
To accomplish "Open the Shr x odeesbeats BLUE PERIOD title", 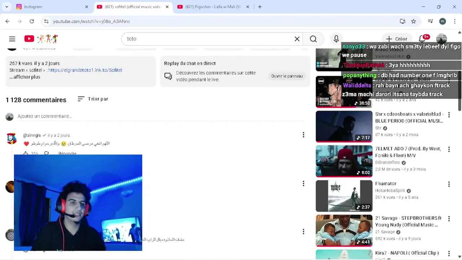I will [x=409, y=117].
